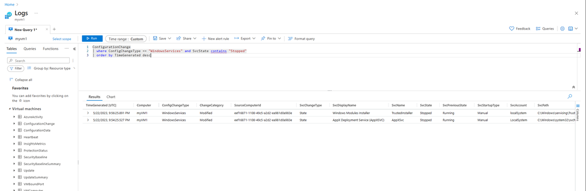The image size is (586, 191).
Task: Click the query tab monitor icon
Action: click(11, 29)
